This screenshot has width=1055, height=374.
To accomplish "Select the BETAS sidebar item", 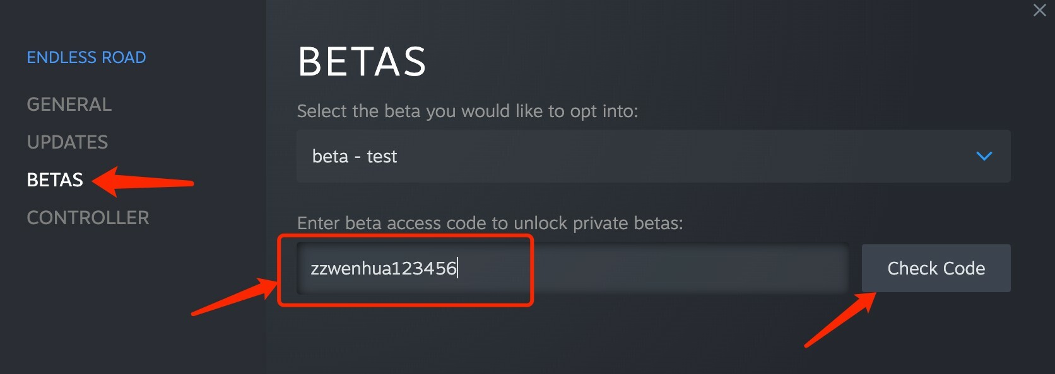I will pos(55,179).
